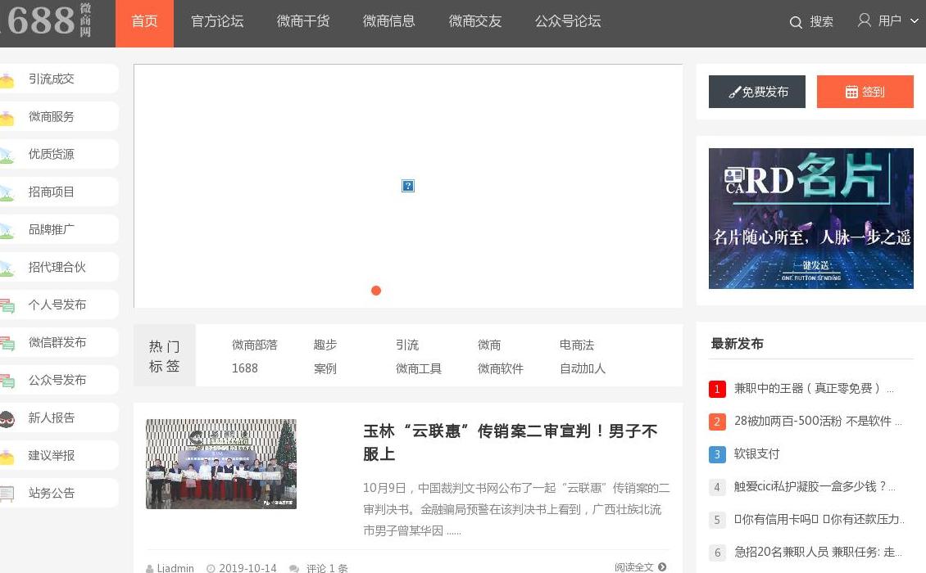Click the search magnifier icon
This screenshot has width=926, height=573.
[x=796, y=22]
